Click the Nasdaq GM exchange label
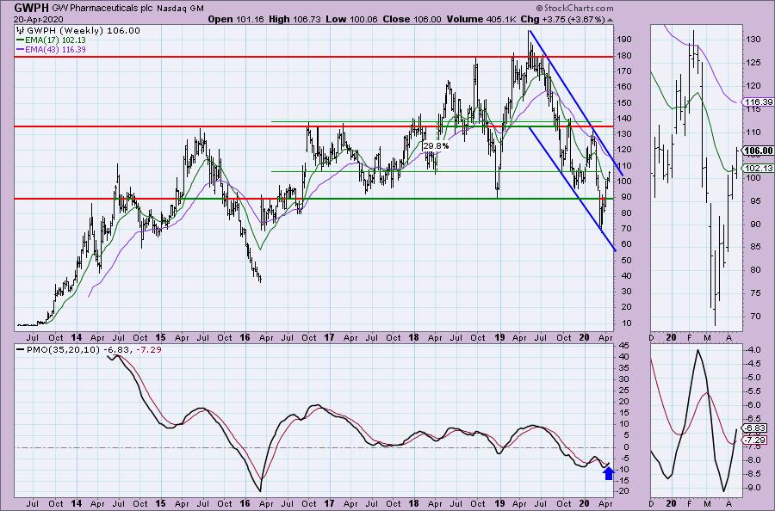 coord(182,9)
